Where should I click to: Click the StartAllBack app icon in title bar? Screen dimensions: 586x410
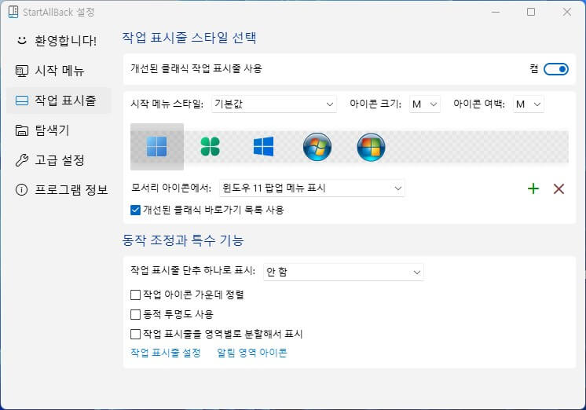pos(13,12)
